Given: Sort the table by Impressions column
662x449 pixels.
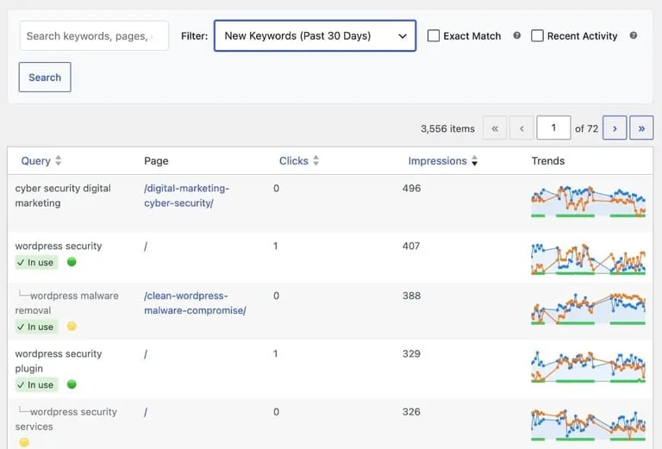Looking at the screenshot, I should (437, 161).
